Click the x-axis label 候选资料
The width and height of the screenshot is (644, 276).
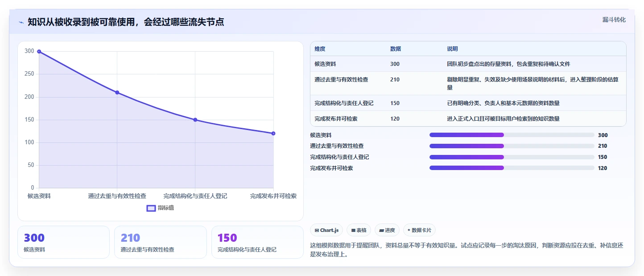click(x=39, y=196)
